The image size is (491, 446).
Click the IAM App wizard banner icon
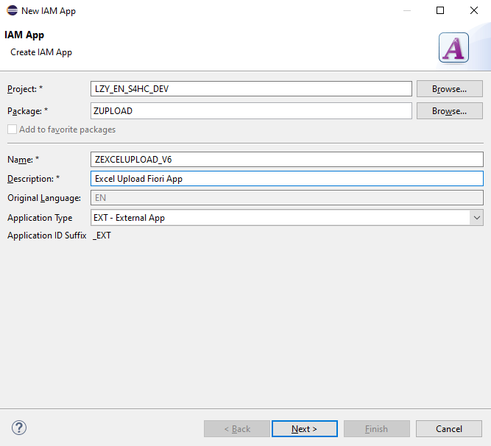pyautogui.click(x=453, y=49)
